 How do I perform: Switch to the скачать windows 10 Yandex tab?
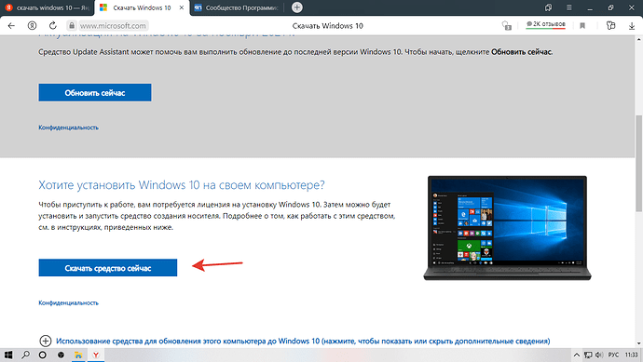(48, 7)
